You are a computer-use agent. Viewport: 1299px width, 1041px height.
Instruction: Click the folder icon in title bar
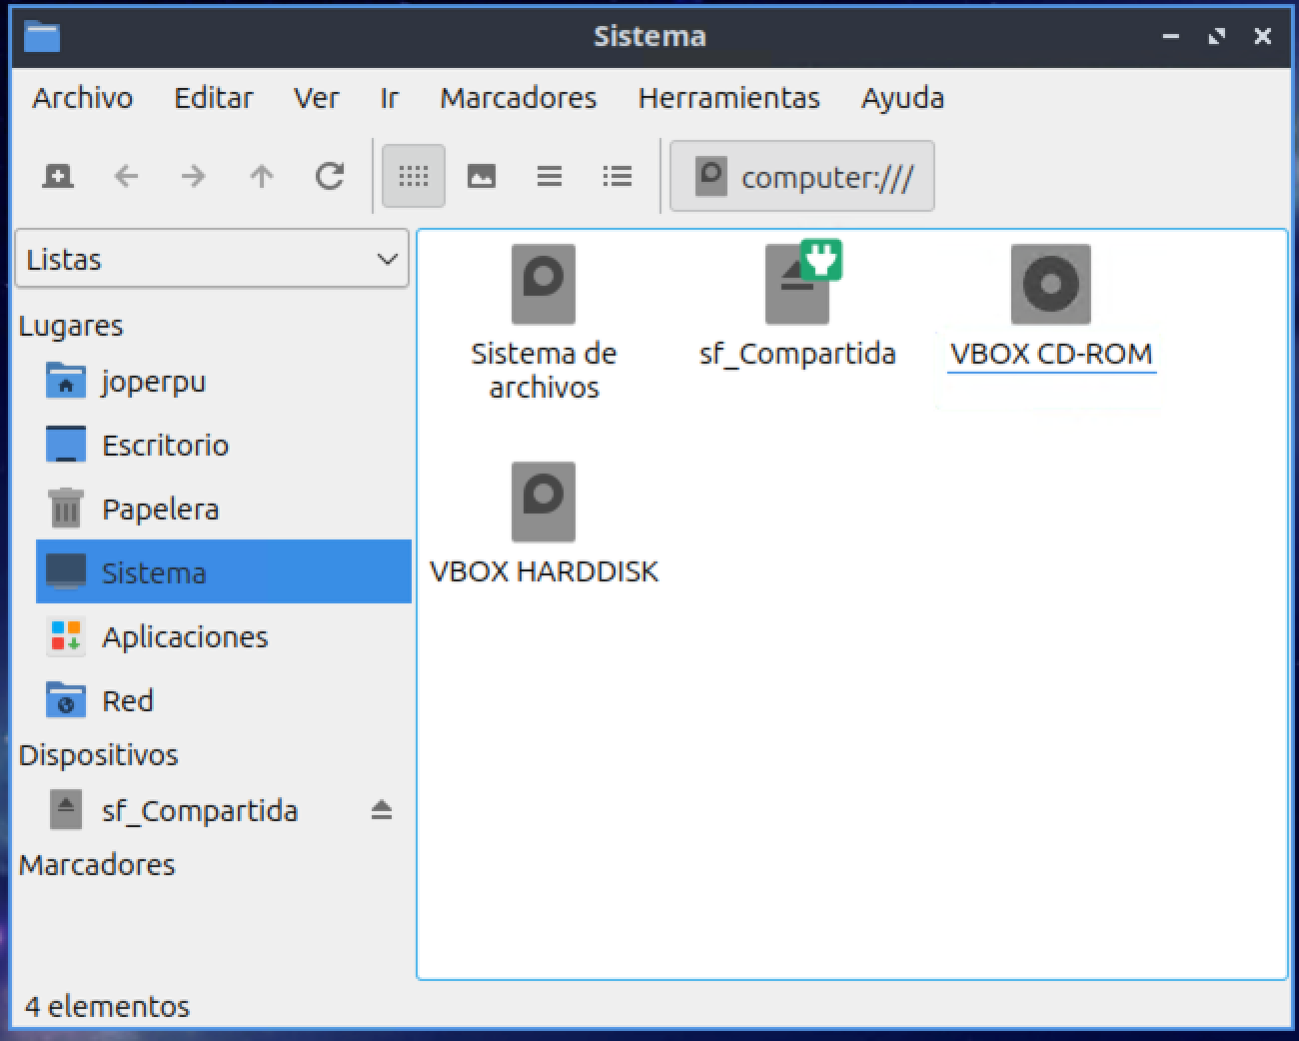point(42,37)
